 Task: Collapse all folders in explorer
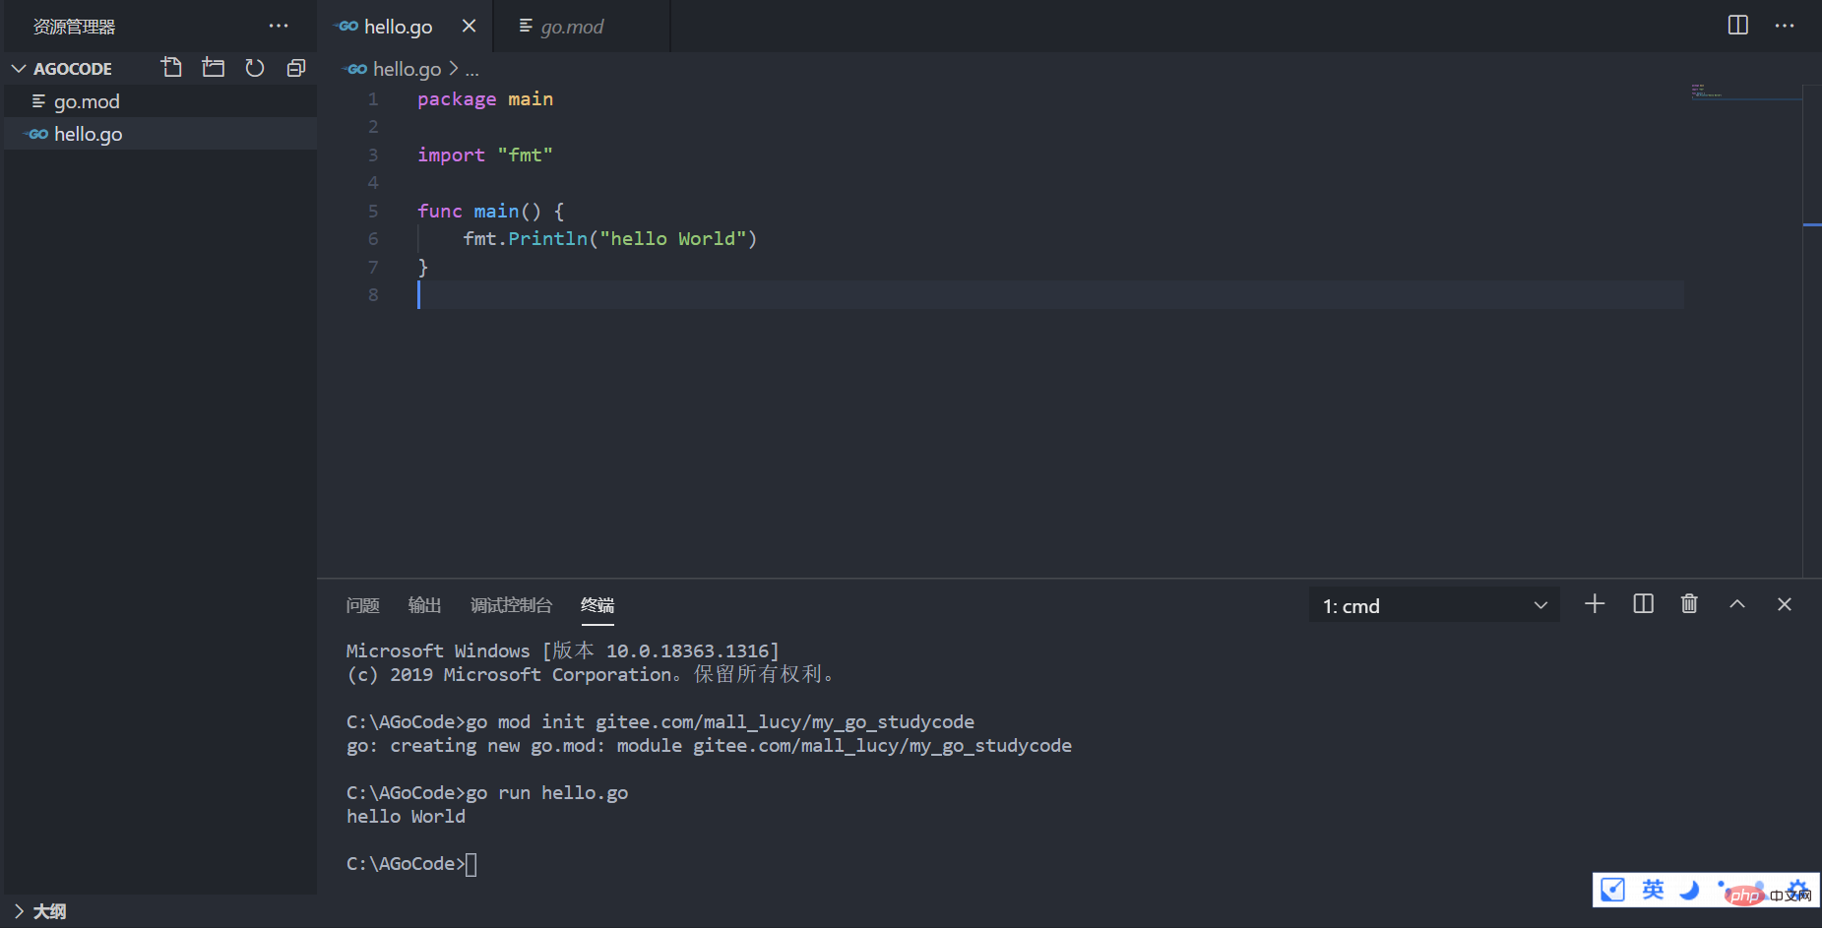click(x=296, y=68)
